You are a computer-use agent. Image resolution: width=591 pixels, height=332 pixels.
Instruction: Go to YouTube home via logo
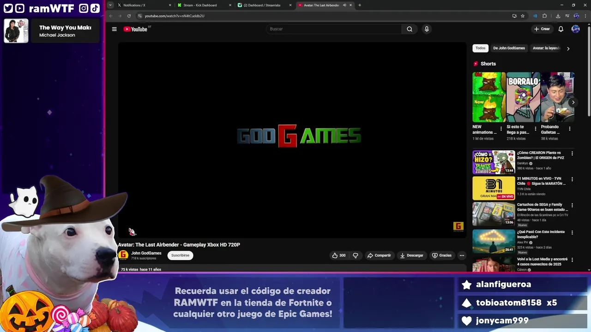(135, 29)
